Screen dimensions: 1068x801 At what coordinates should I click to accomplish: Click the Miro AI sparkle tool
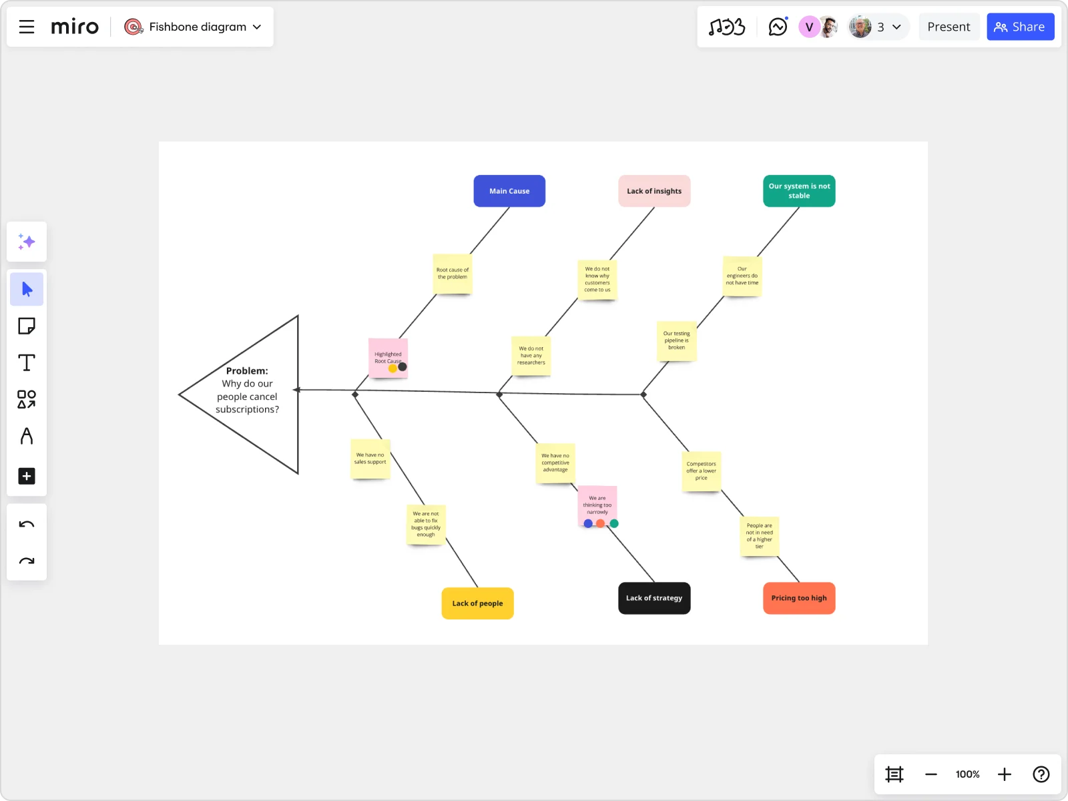point(27,242)
